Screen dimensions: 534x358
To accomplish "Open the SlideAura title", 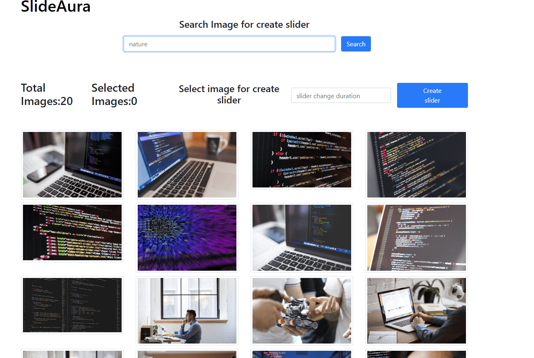I will tap(56, 6).
